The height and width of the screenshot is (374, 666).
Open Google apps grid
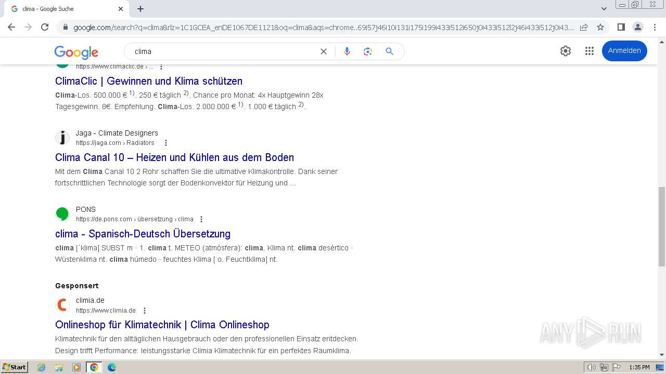(589, 50)
